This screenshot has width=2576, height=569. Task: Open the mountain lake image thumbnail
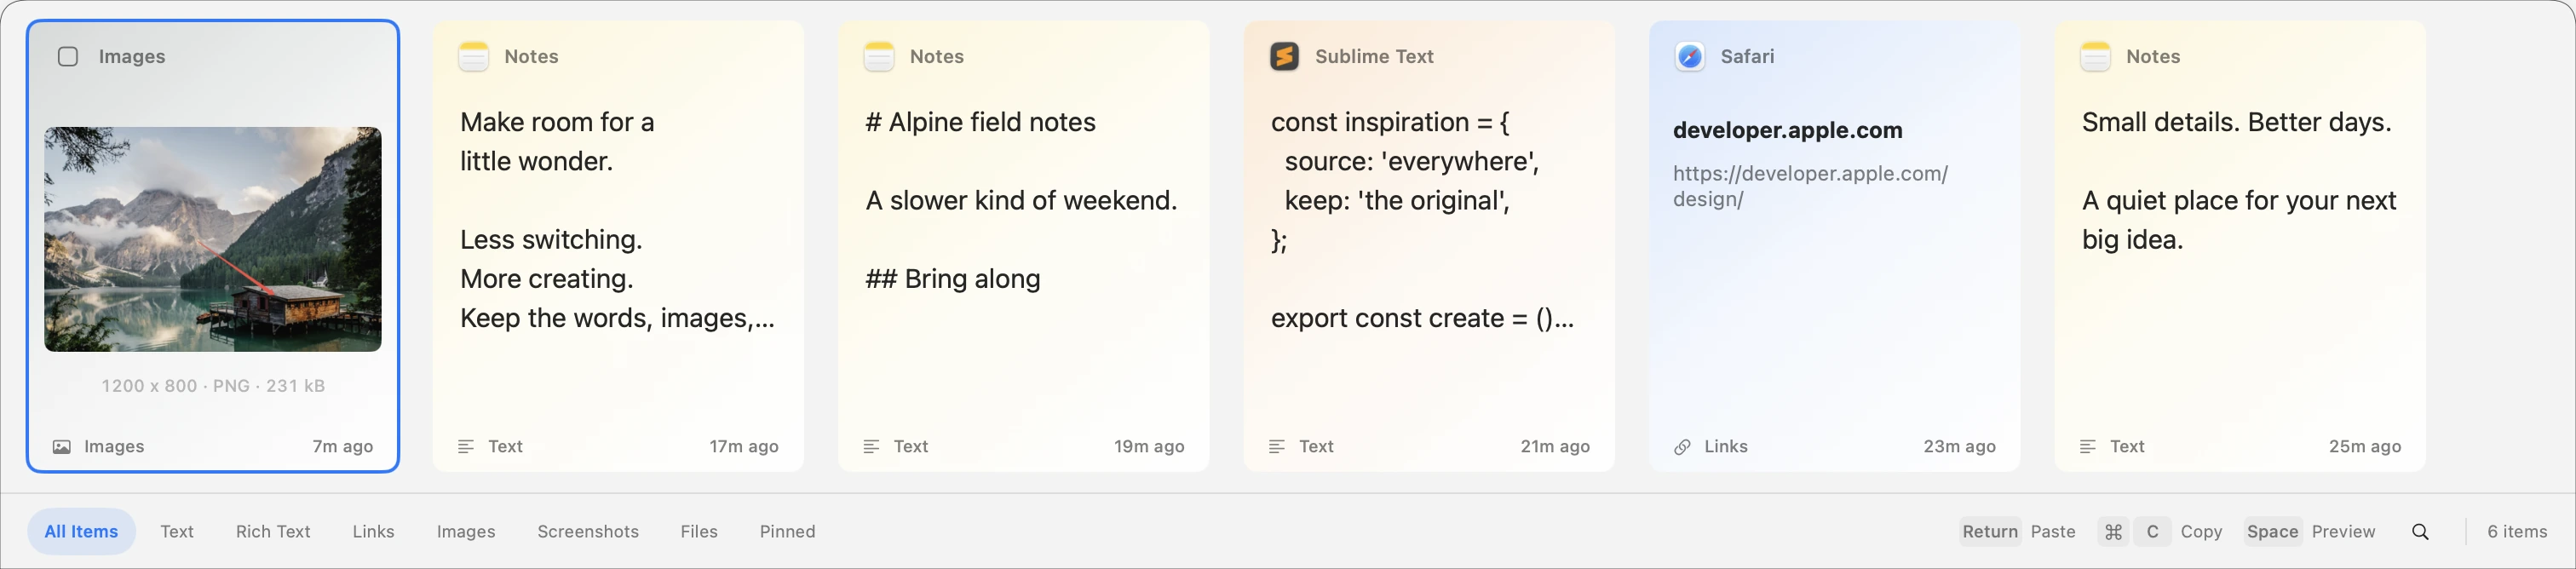tap(213, 239)
